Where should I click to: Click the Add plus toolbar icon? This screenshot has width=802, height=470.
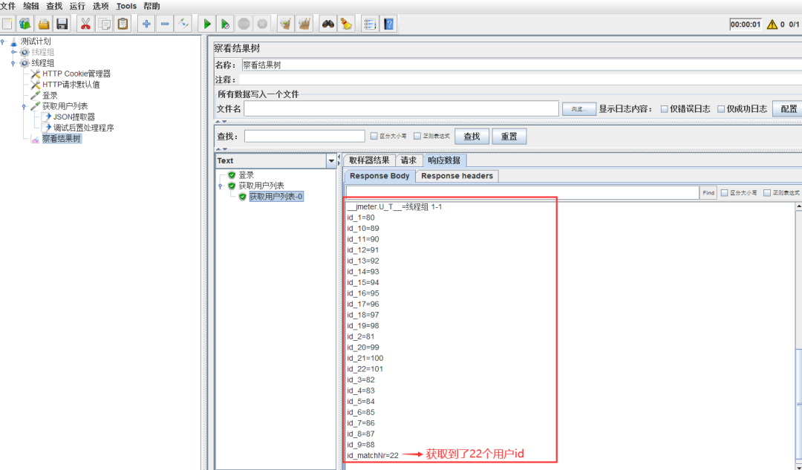click(147, 25)
